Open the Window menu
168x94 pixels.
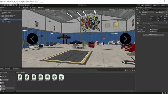click(38, 3)
